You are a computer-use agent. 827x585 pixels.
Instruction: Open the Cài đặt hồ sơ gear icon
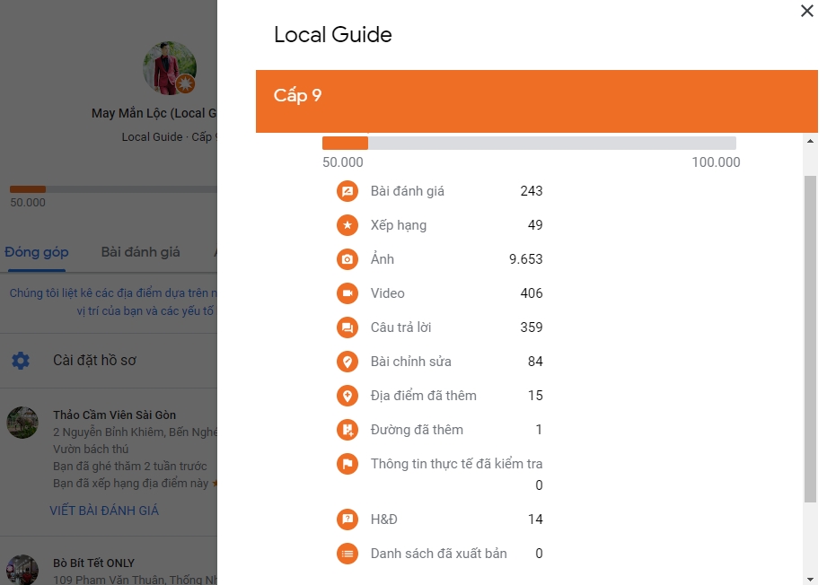[x=21, y=361]
